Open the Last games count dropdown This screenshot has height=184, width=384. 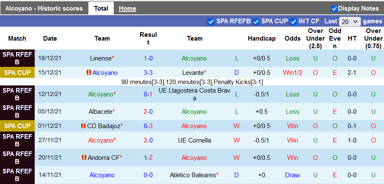tap(350, 22)
